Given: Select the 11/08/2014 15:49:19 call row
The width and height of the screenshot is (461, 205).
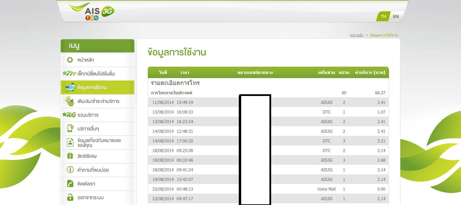Looking at the screenshot, I should click(x=268, y=102).
